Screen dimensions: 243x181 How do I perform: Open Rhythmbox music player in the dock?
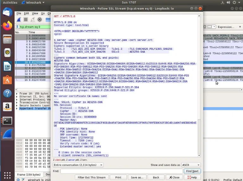pos(7,53)
